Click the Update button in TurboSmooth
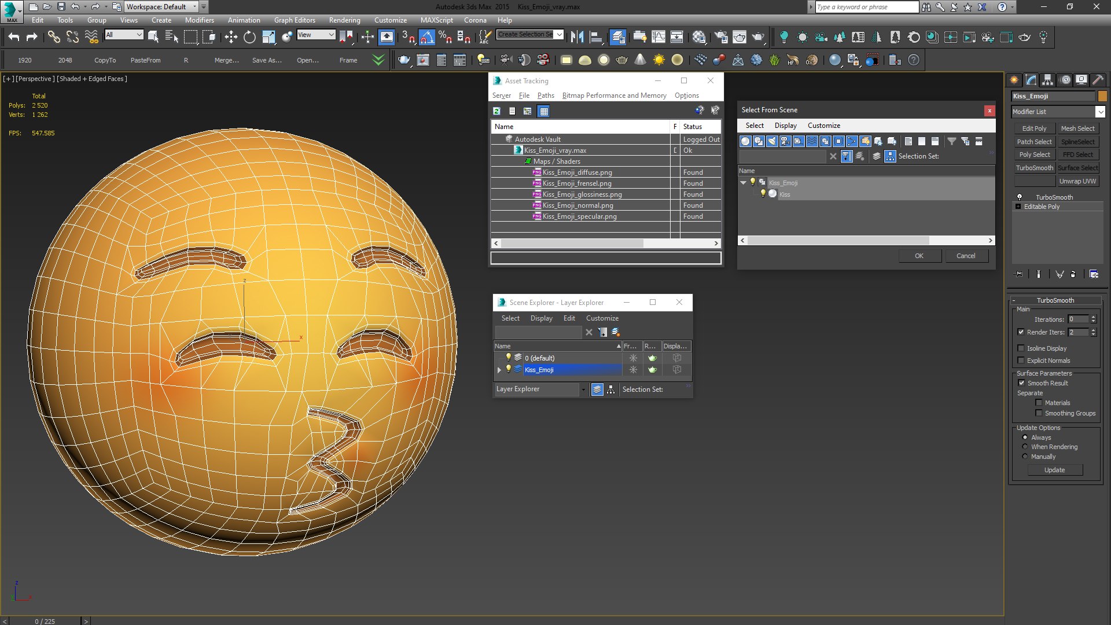1111x625 pixels. 1055,470
